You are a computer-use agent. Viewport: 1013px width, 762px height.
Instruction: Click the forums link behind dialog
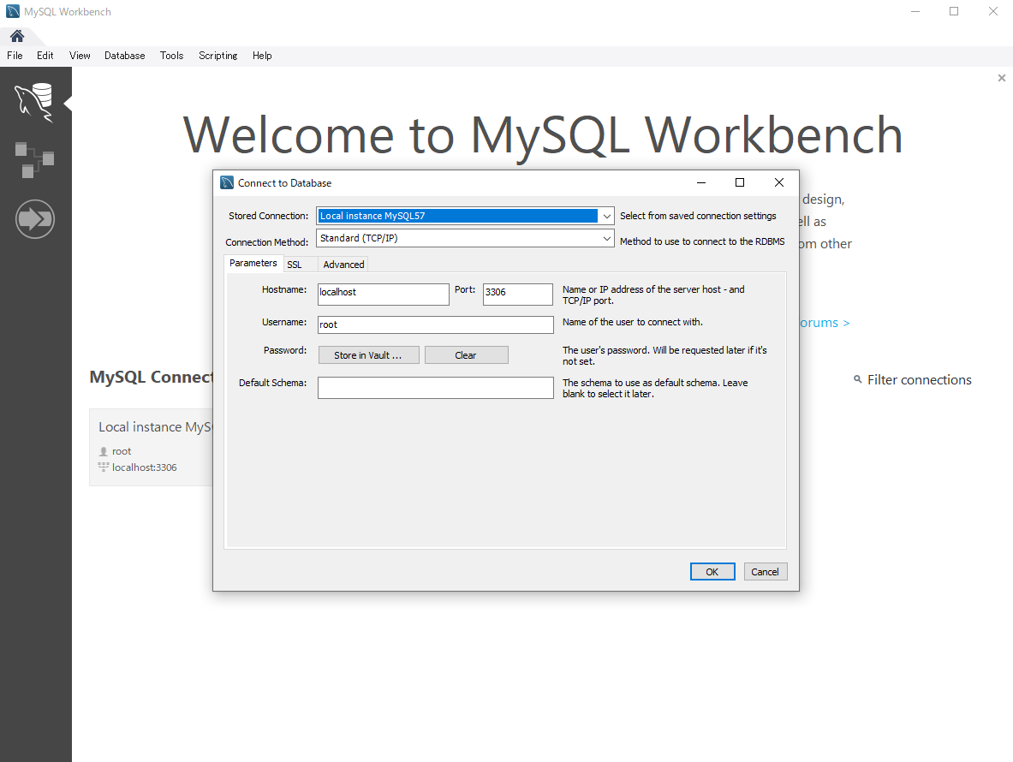coord(825,322)
